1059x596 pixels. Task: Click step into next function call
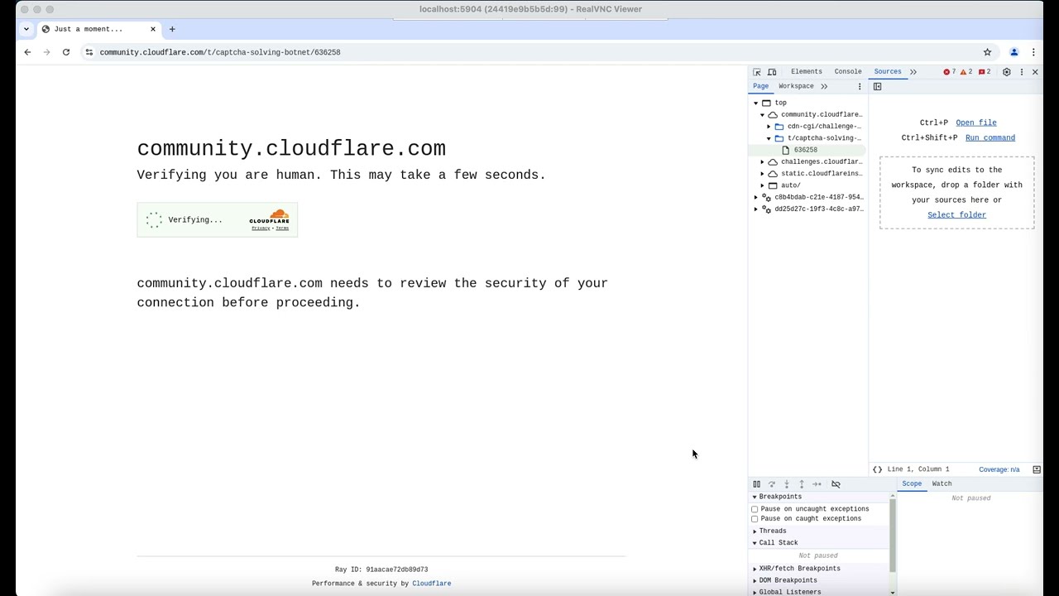pyautogui.click(x=787, y=484)
